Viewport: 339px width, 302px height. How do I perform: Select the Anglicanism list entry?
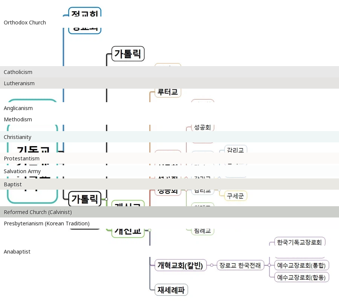click(18, 108)
